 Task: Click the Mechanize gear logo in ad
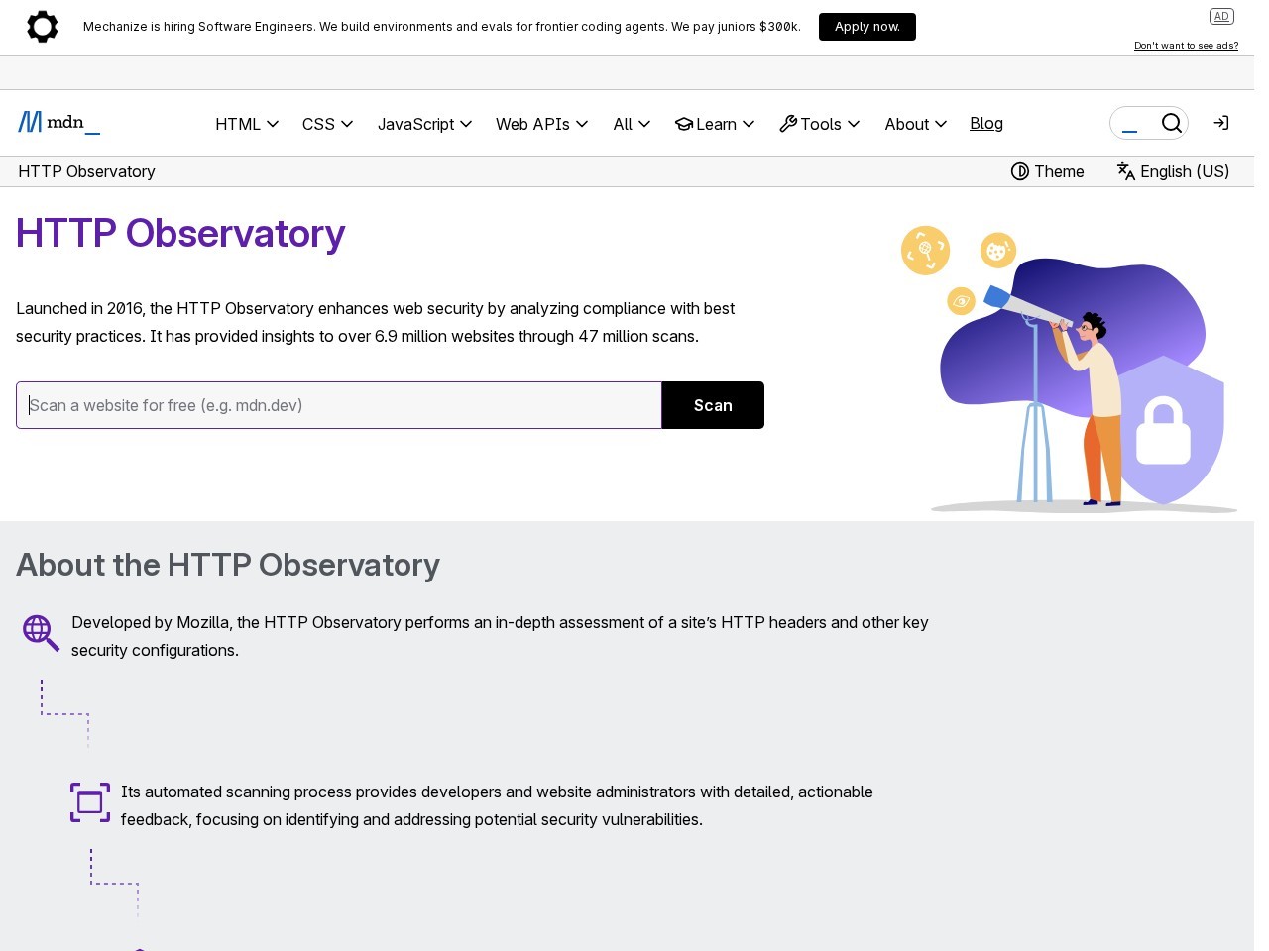[x=43, y=27]
